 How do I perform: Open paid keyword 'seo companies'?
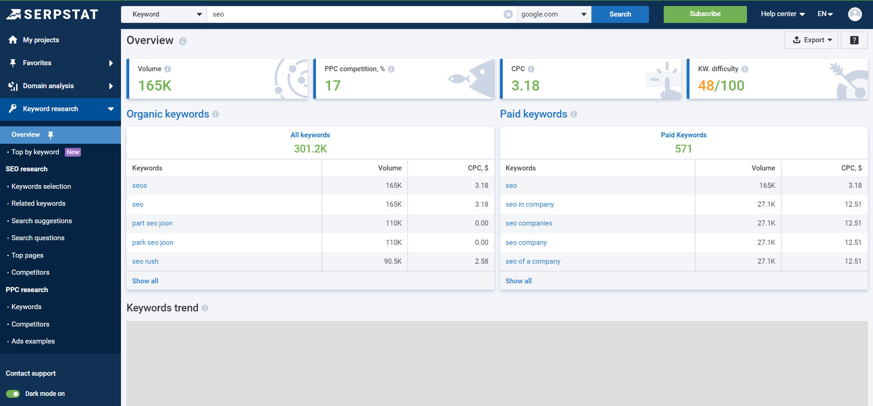(x=529, y=223)
